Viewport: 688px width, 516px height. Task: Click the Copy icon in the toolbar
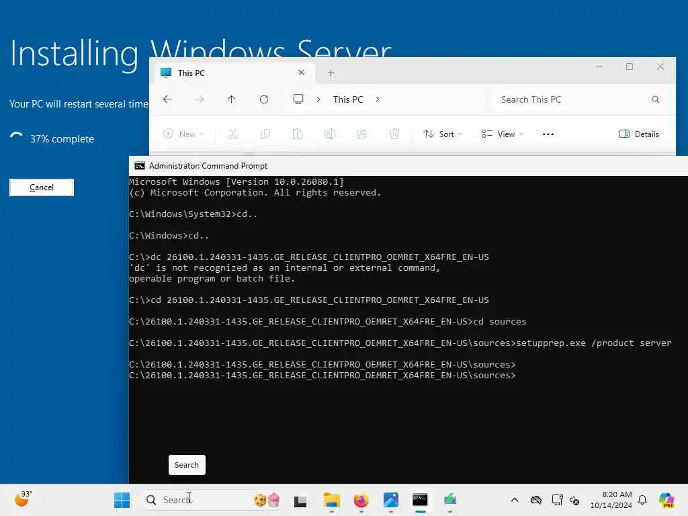click(265, 134)
